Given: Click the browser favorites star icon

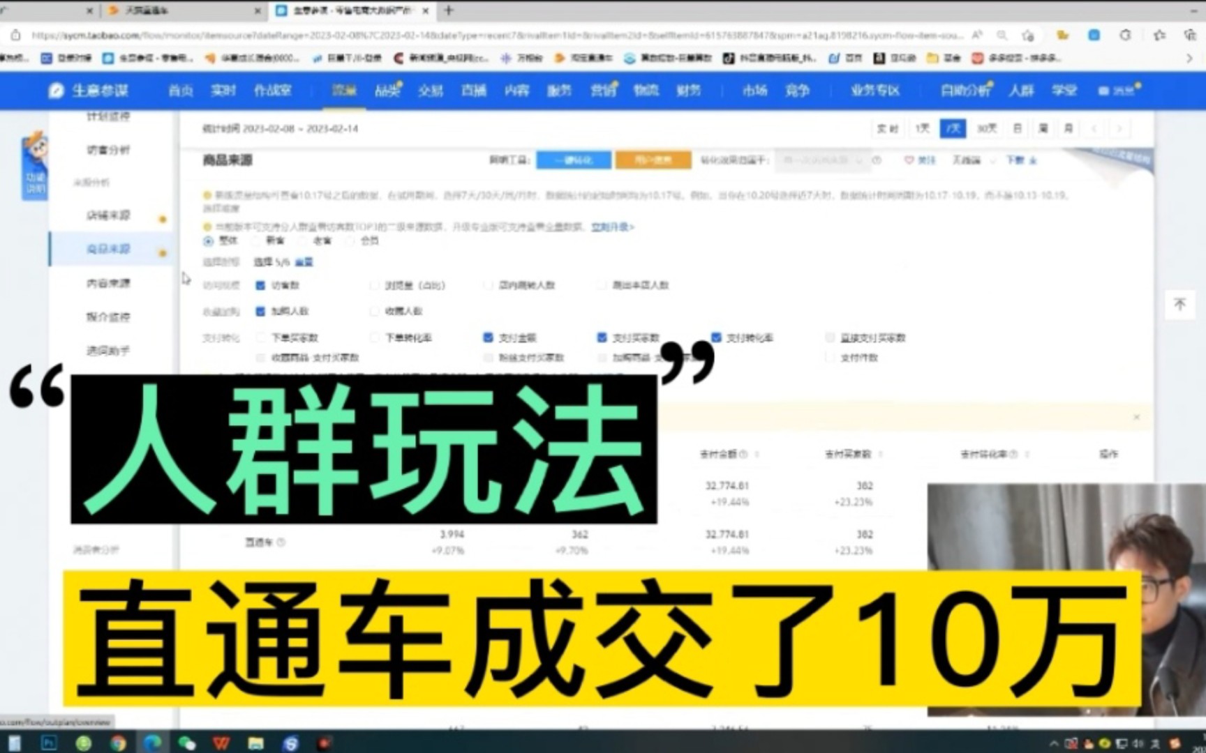Looking at the screenshot, I should [1159, 35].
